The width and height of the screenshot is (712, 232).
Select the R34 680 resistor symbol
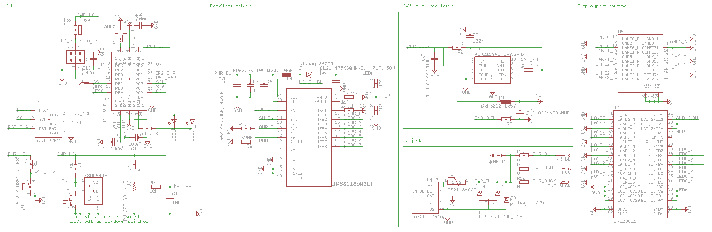coord(147,128)
